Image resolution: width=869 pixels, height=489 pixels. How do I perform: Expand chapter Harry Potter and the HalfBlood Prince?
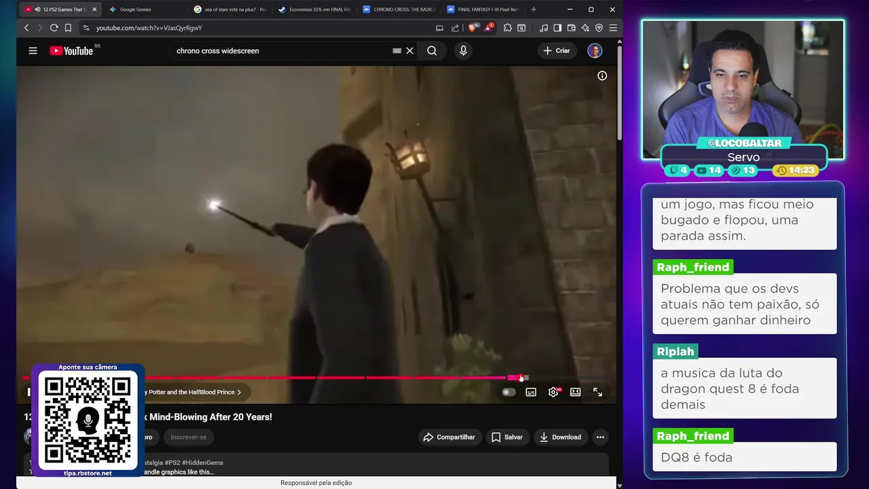pyautogui.click(x=193, y=392)
